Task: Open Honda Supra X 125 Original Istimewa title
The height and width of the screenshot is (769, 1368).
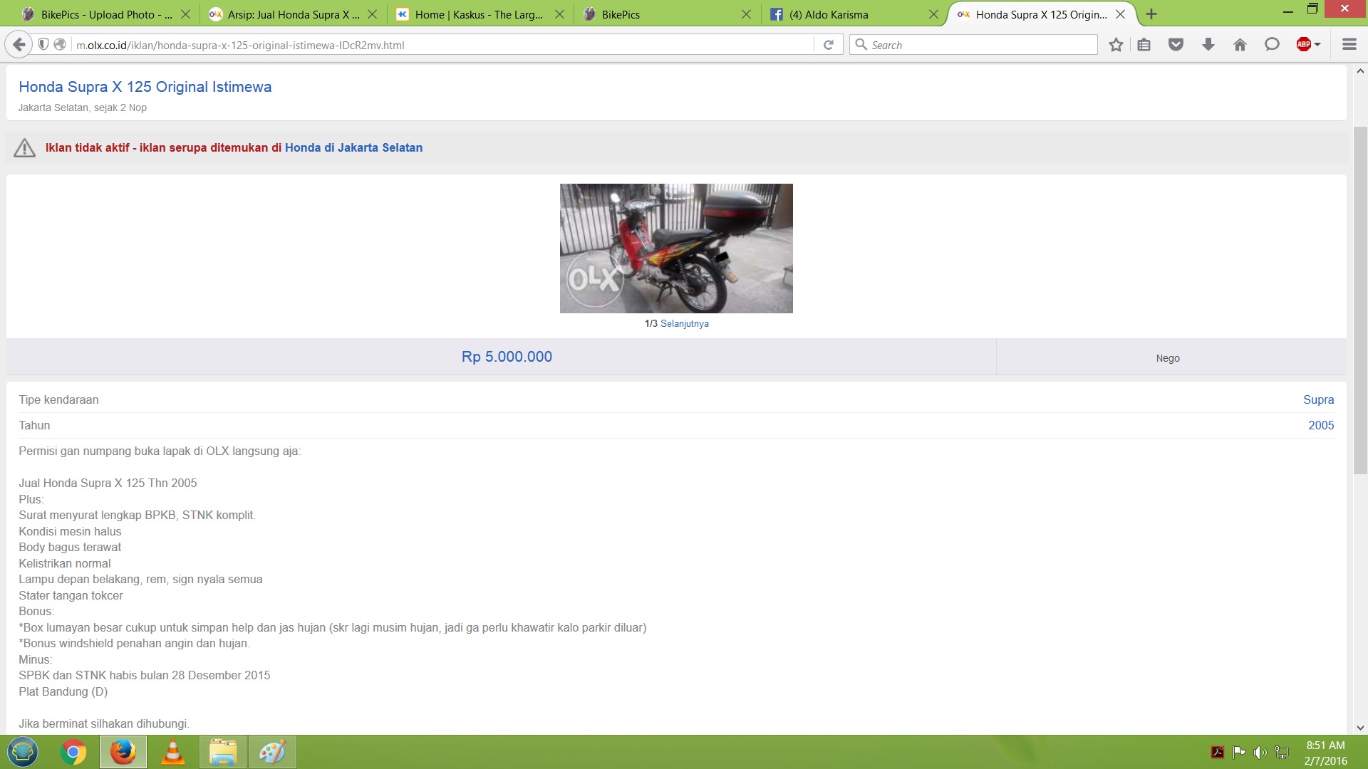Action: (145, 87)
